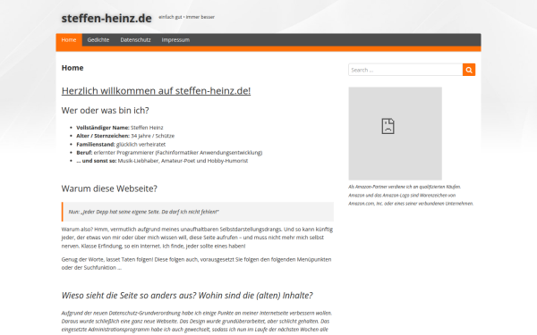The width and height of the screenshot is (537, 335).
Task: Click the 'Familienstand: glücklich verheiratet' item
Action: [121, 144]
